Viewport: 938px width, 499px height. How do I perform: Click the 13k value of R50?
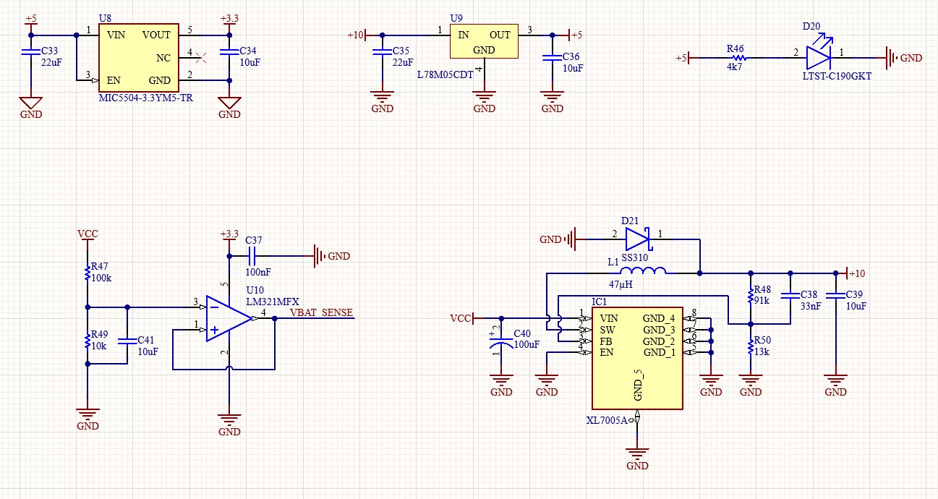762,351
